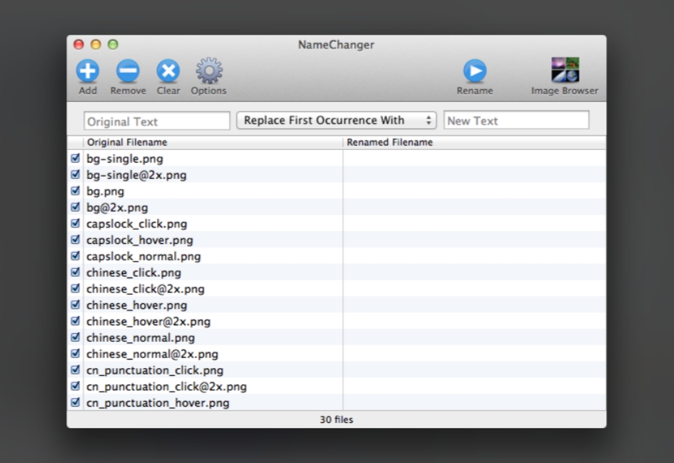Start renaming with the Rename play icon
This screenshot has height=463, width=674.
(475, 71)
